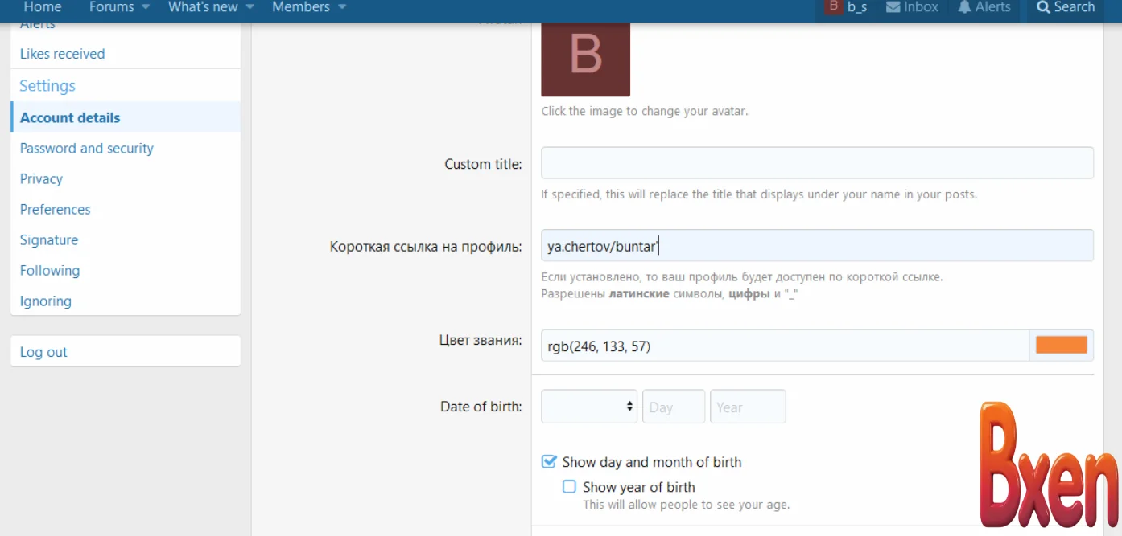Open Password and security settings

(86, 149)
